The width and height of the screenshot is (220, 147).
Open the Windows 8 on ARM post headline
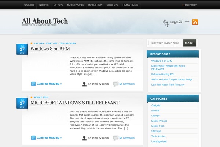[50, 49]
